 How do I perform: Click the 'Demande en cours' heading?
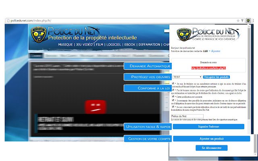click(x=208, y=62)
